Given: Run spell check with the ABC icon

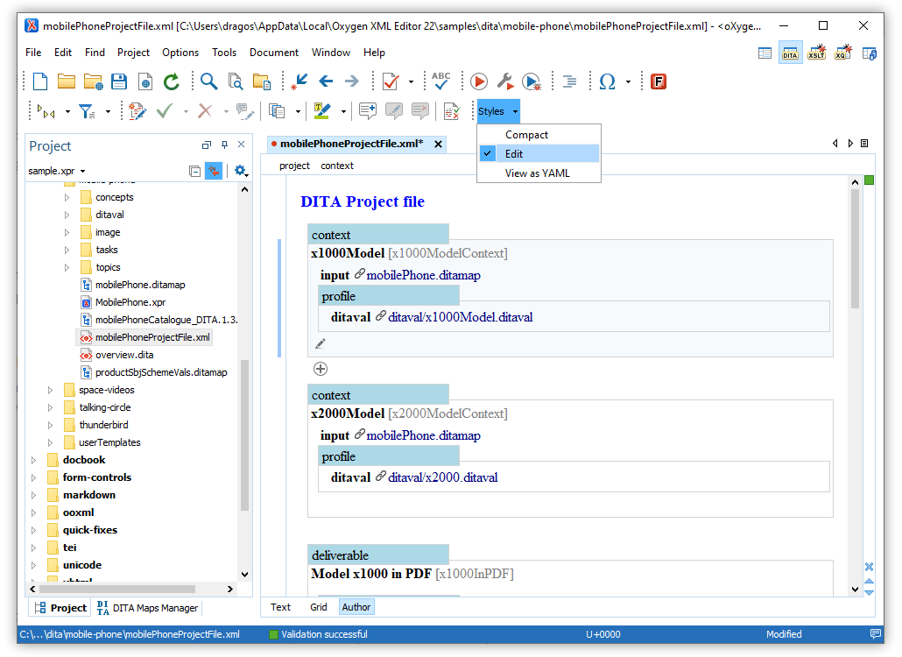Looking at the screenshot, I should [441, 81].
